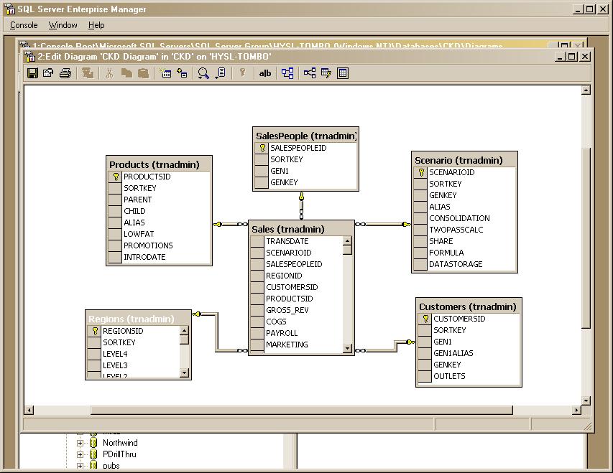
Task: Open the Properties toolbar icon
Action: [x=48, y=73]
